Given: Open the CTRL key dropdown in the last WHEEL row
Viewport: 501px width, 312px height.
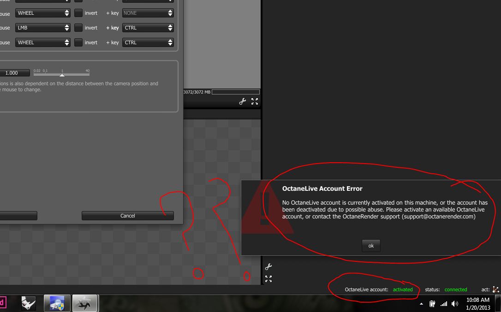Looking at the screenshot, I should [148, 42].
